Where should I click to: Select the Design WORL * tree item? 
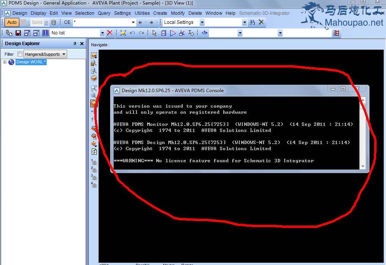pos(31,62)
